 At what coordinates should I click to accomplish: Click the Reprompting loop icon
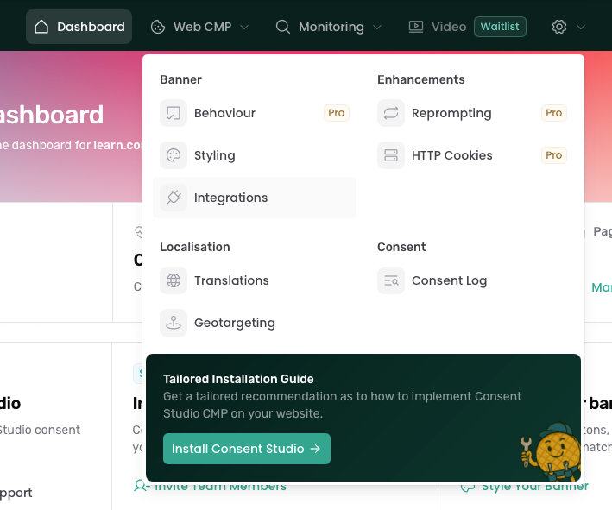point(391,113)
